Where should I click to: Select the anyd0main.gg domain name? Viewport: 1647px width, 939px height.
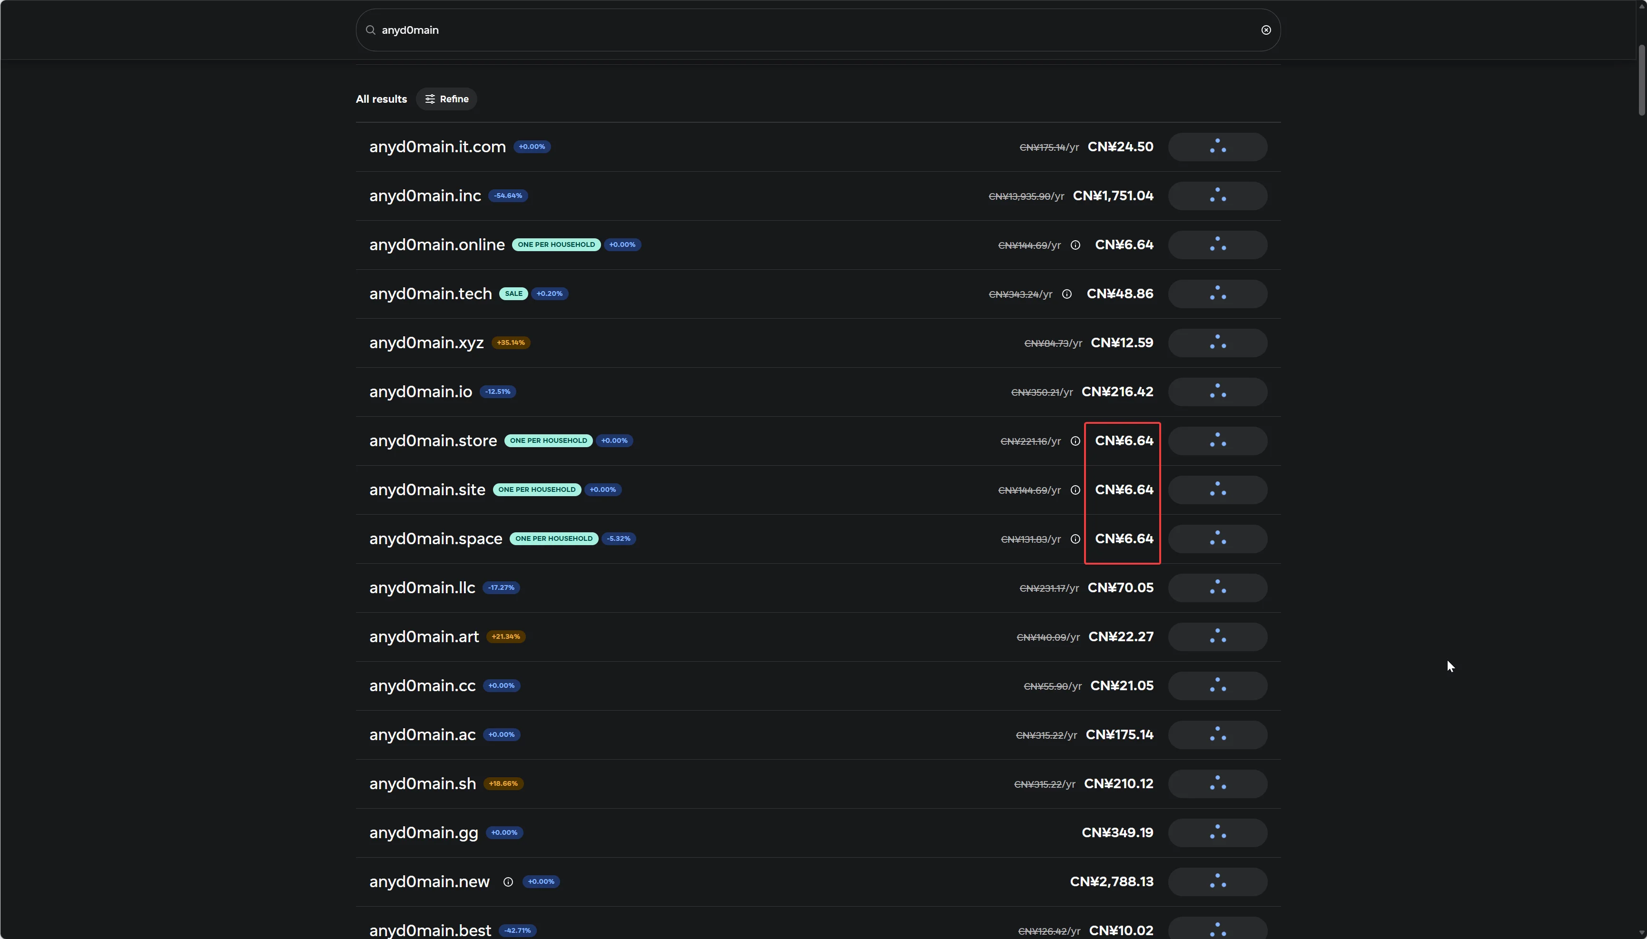coord(424,833)
